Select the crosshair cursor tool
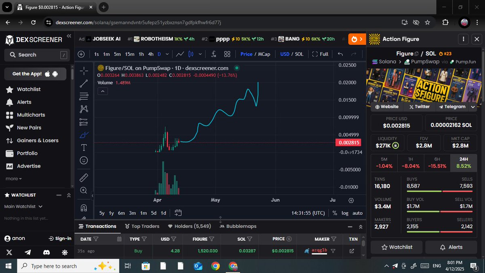485x273 pixels. click(84, 71)
